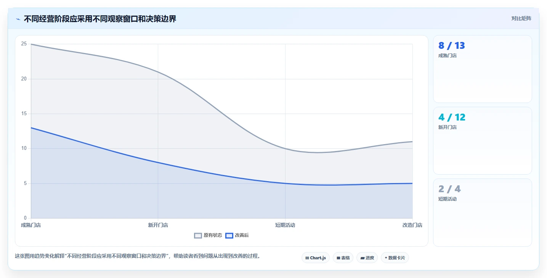Click the blue 改善后 legend swatch
Screen dimensions: 547x278
[x=229, y=235]
